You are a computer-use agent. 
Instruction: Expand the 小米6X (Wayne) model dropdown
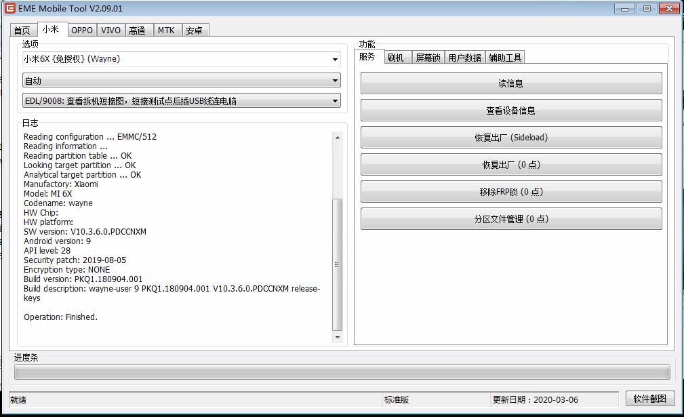coord(182,59)
